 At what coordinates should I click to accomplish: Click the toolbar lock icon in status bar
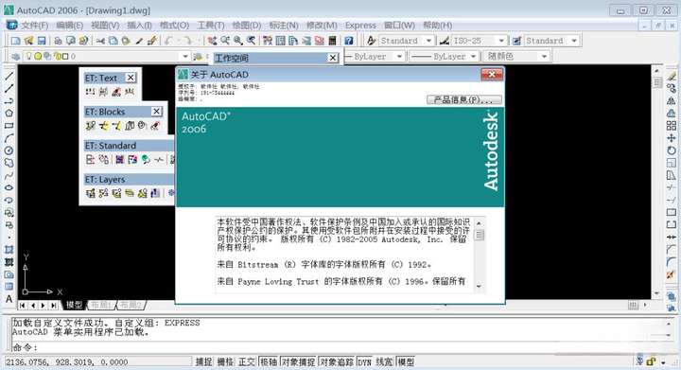651,361
